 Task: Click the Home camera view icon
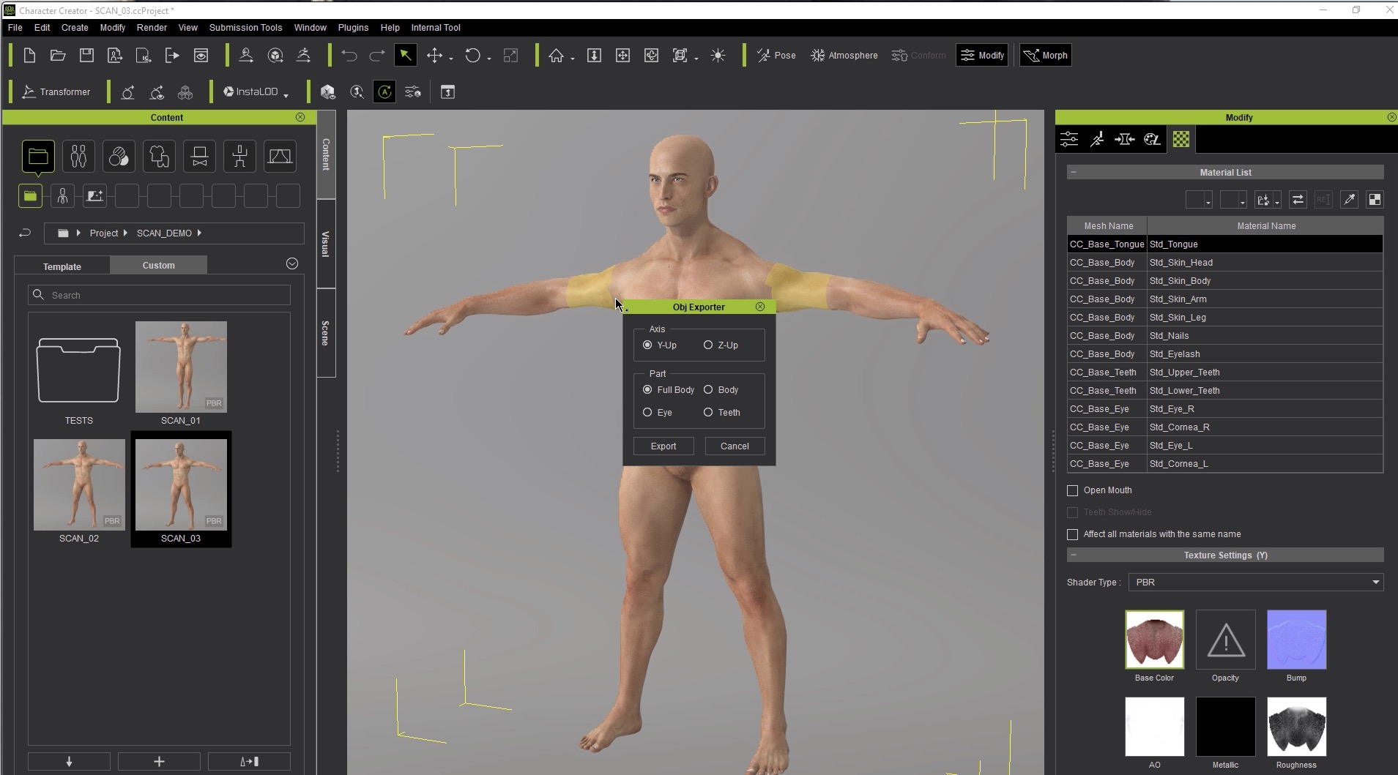(x=556, y=56)
